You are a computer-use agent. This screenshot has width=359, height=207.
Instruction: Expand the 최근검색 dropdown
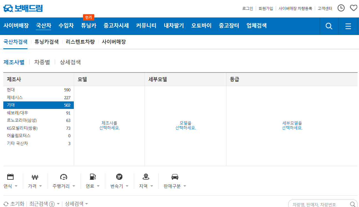tap(58, 203)
